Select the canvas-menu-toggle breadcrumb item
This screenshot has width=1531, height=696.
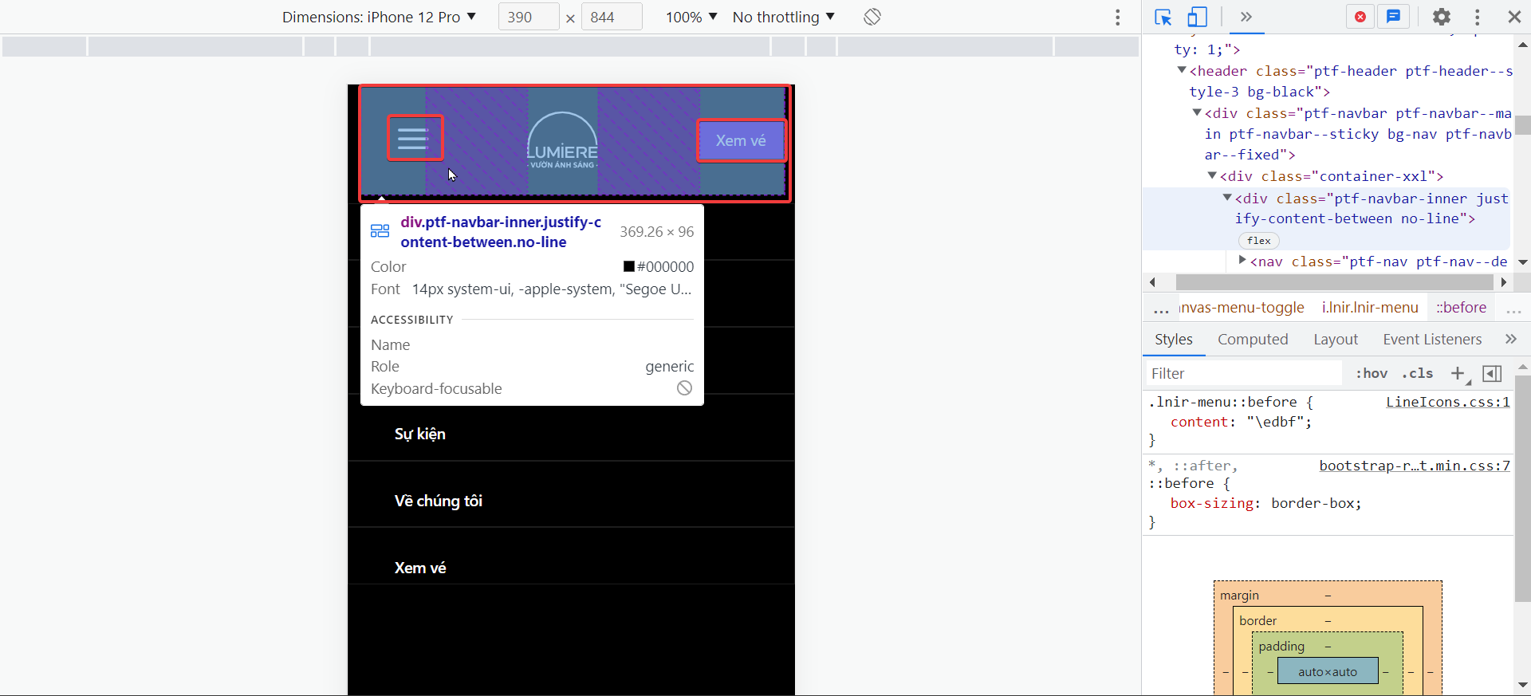(x=1242, y=308)
